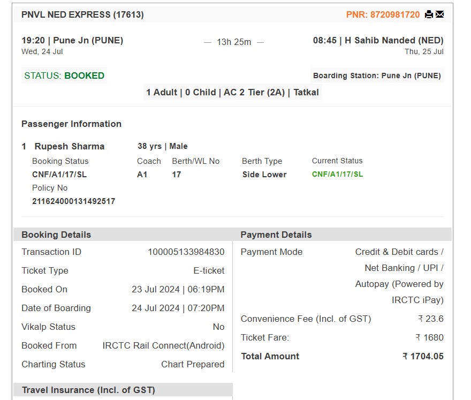Click the Side Lower berth type
The width and height of the screenshot is (471, 400).
(264, 175)
